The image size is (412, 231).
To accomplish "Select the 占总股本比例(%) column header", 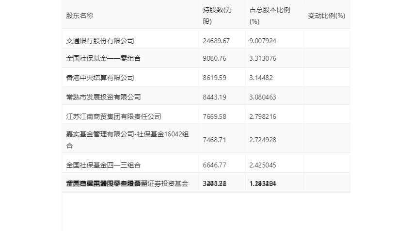I will tap(269, 16).
